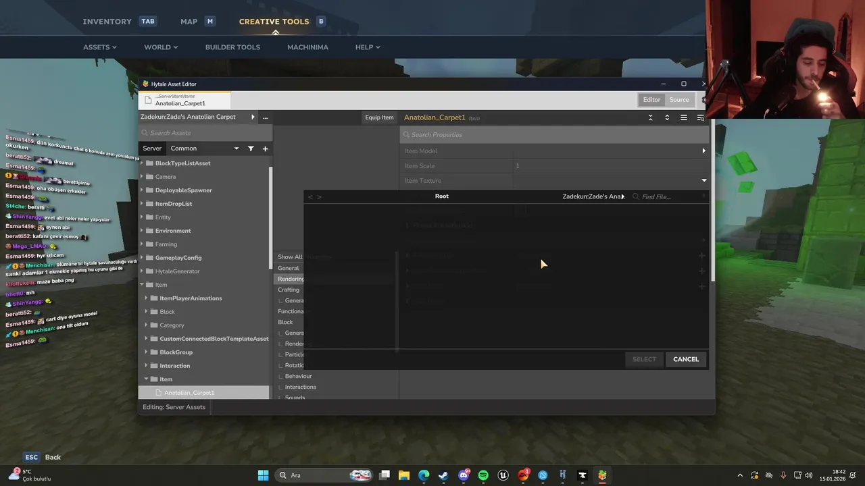Select the Common assets toggle
Screen dimensions: 865x486
[184, 148]
